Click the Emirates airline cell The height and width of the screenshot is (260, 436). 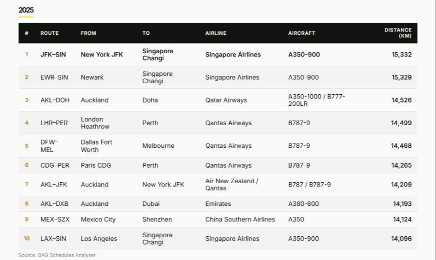pos(218,203)
